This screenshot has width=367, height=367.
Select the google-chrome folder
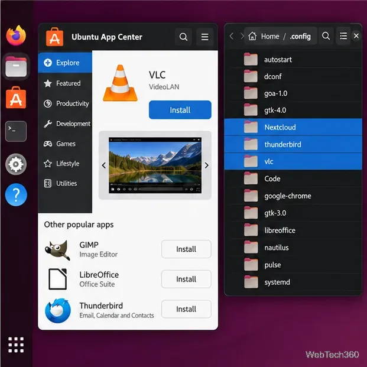click(x=293, y=196)
